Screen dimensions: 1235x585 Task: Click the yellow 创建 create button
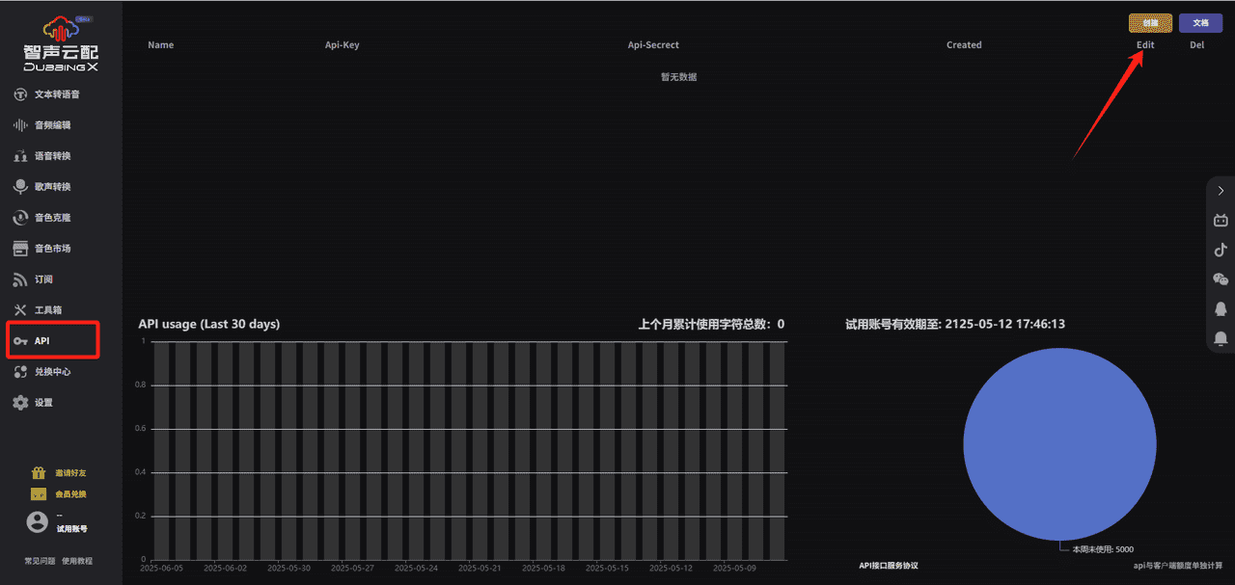click(1150, 23)
